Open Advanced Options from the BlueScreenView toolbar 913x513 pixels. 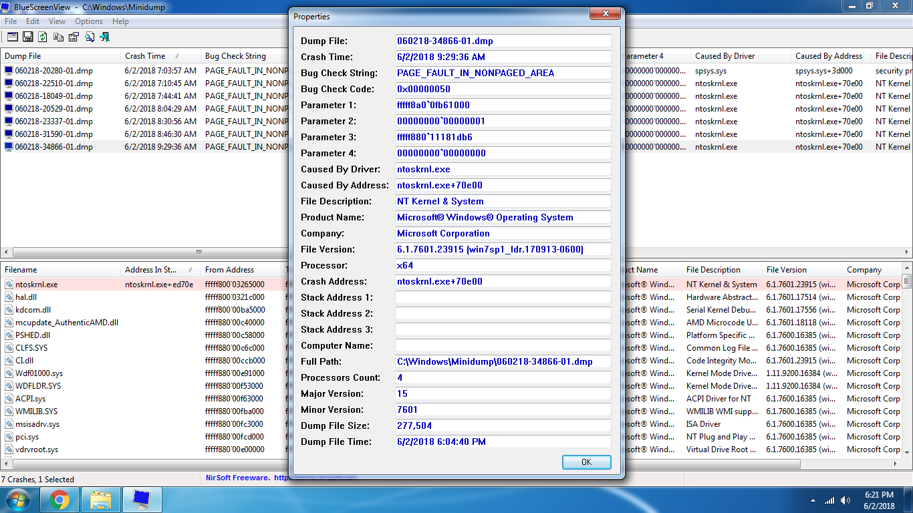[12, 37]
